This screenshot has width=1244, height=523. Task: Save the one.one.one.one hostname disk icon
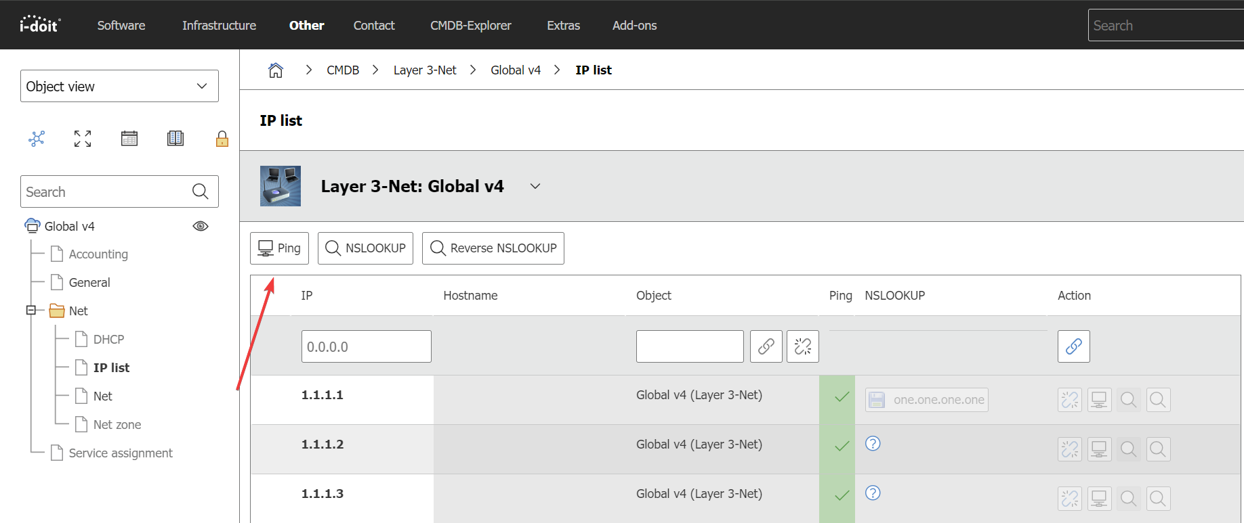(x=877, y=400)
